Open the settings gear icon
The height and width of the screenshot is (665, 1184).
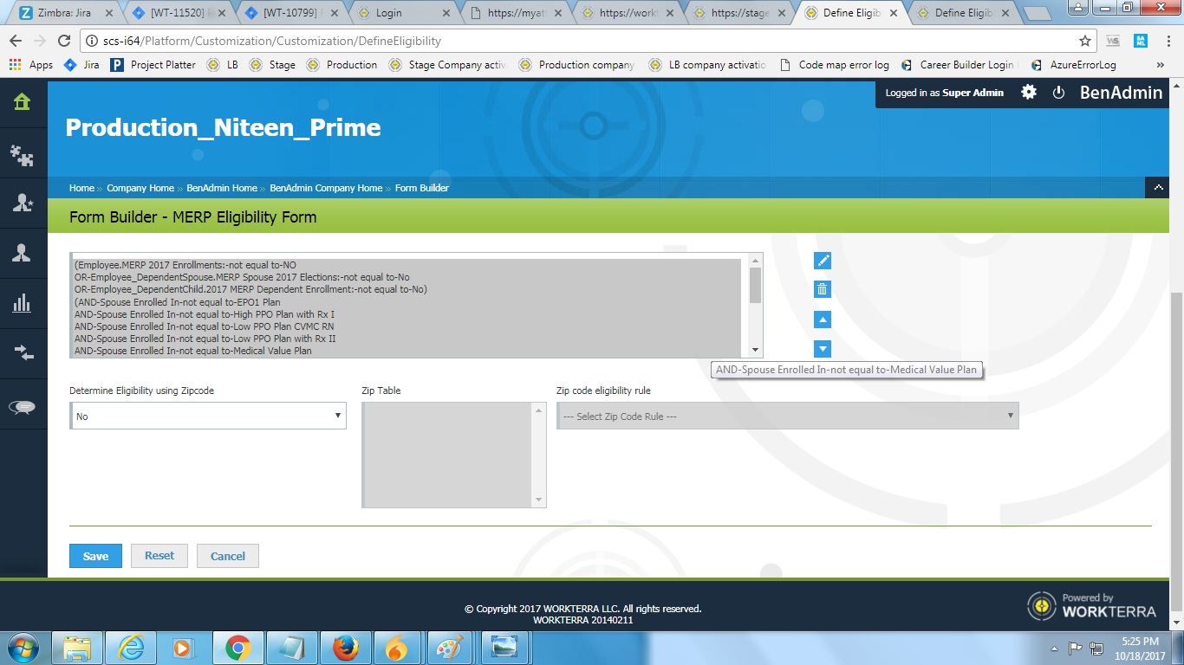[1028, 93]
